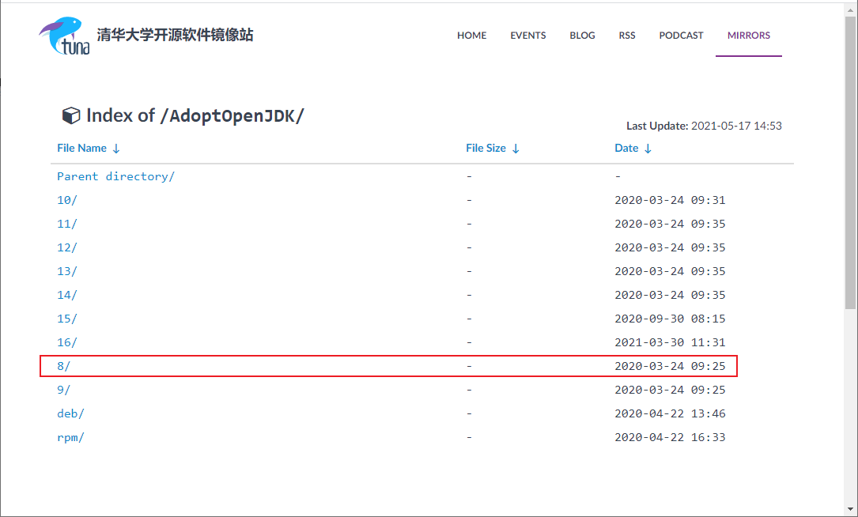Navigate to PODCAST page
Viewport: 858px width, 517px height.
coord(681,36)
